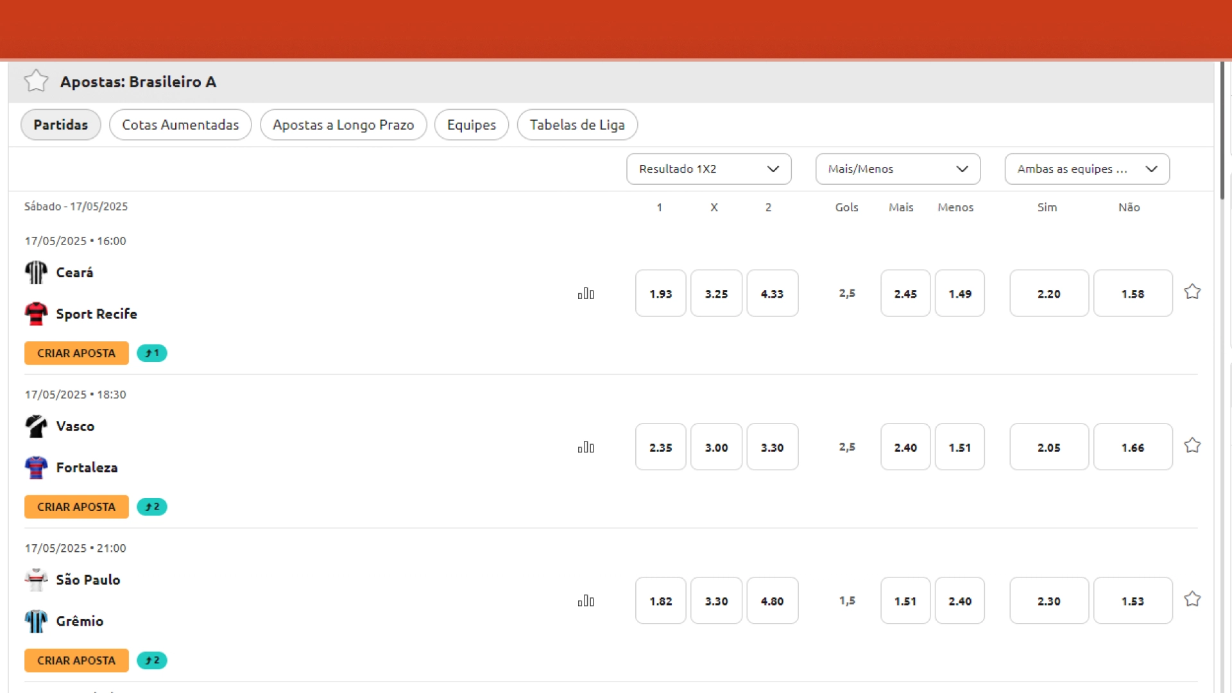Switch to Apostas a Longo Prazo tab
1232x693 pixels.
343,124
